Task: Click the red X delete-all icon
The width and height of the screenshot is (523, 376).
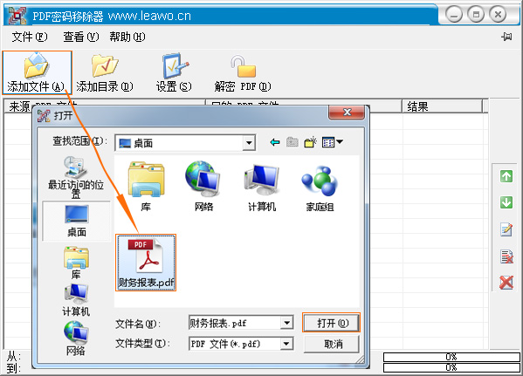Action: (506, 283)
